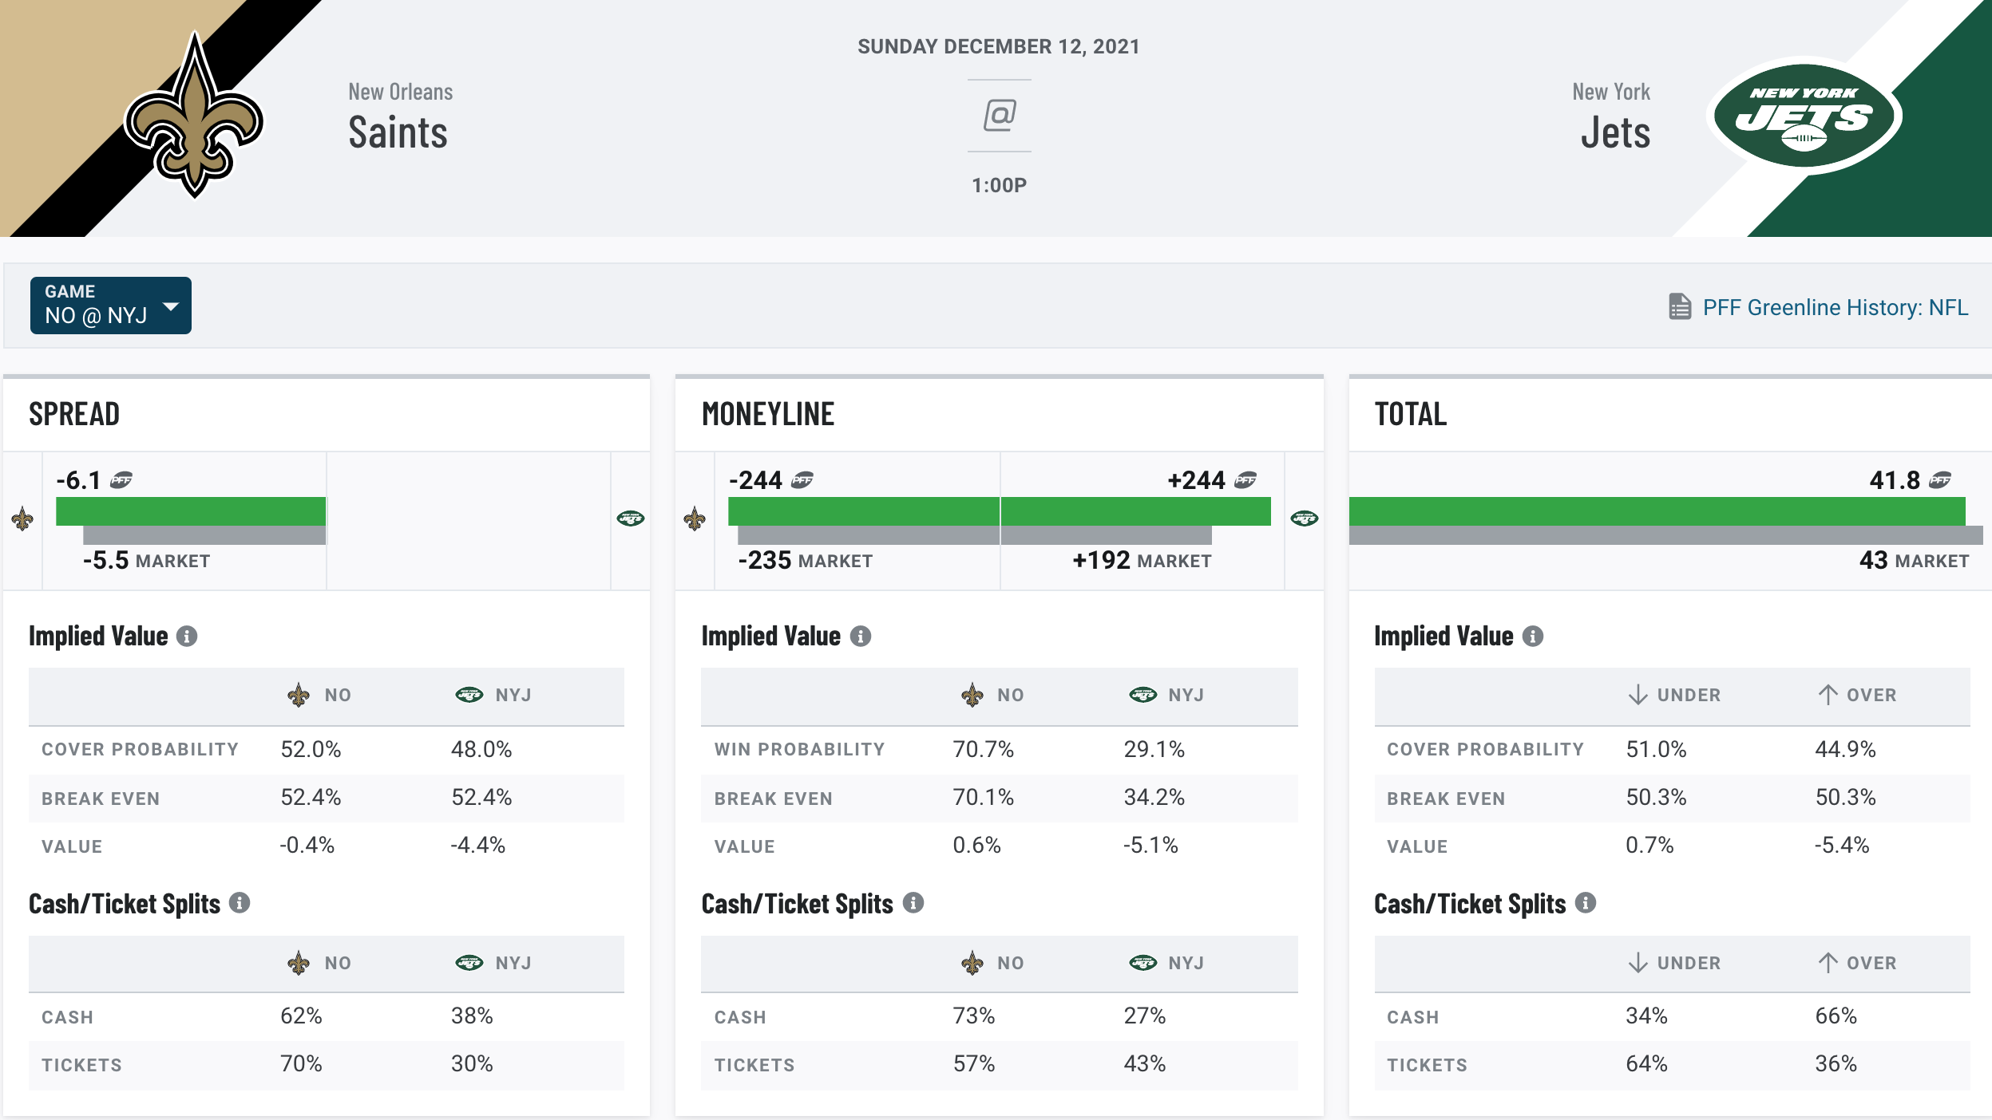This screenshot has width=1992, height=1120.
Task: Click Jets moneyline break even 34.2%
Action: [x=1154, y=797]
